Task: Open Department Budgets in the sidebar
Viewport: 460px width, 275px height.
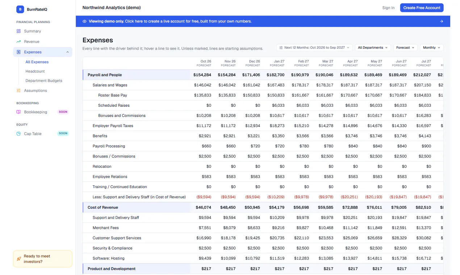Action: click(44, 81)
